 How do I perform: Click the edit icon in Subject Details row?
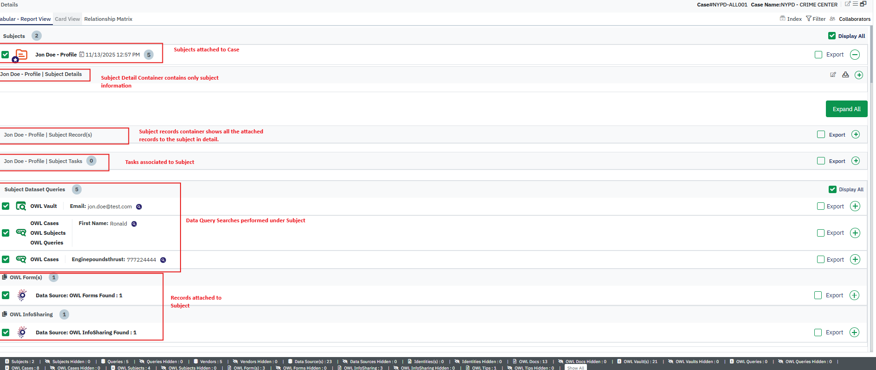tap(833, 75)
